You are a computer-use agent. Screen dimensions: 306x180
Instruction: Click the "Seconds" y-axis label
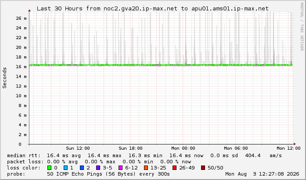click(x=4, y=78)
